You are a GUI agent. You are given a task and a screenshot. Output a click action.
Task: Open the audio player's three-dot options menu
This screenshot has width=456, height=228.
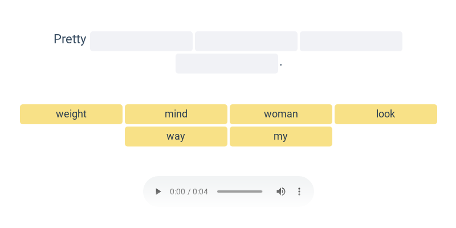[x=299, y=192]
